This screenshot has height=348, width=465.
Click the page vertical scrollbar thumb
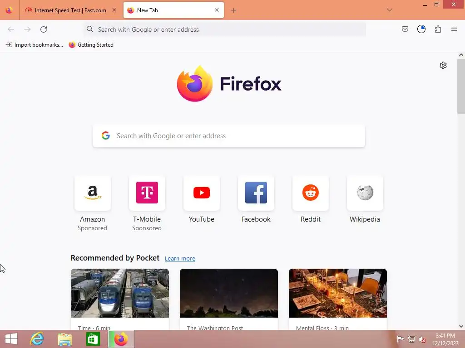pos(461,86)
